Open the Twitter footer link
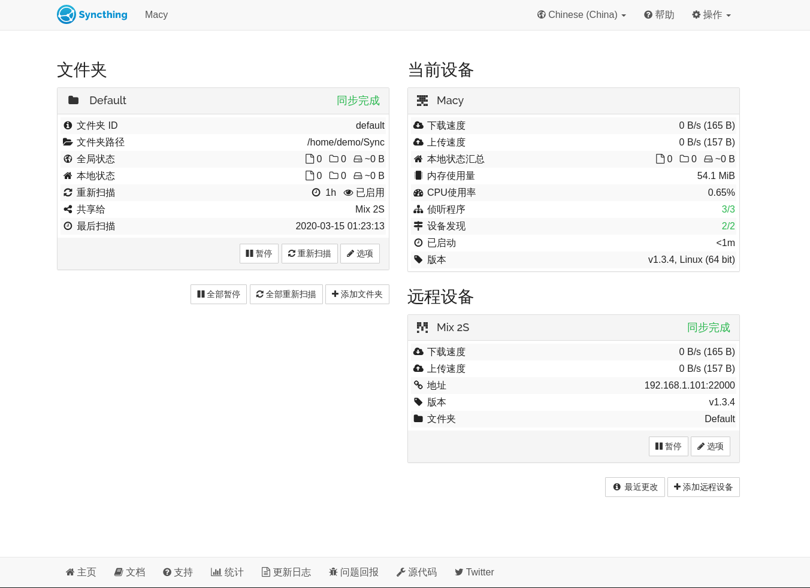 [474, 572]
